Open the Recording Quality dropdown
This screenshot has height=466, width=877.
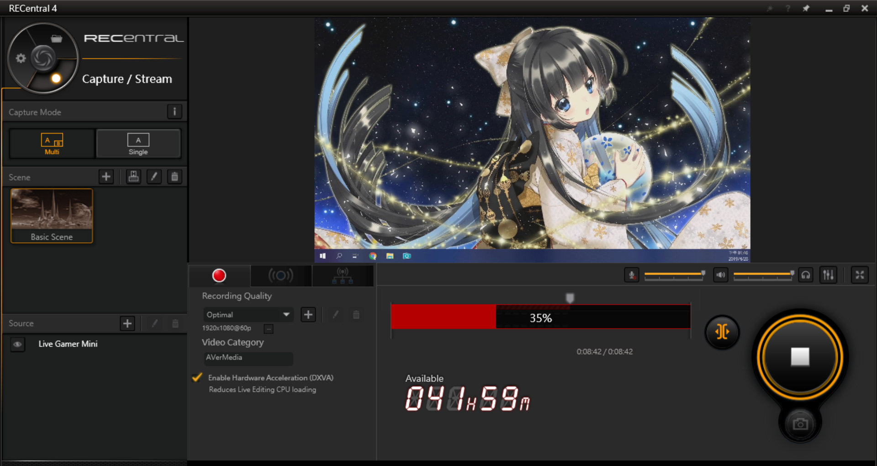pyautogui.click(x=248, y=314)
